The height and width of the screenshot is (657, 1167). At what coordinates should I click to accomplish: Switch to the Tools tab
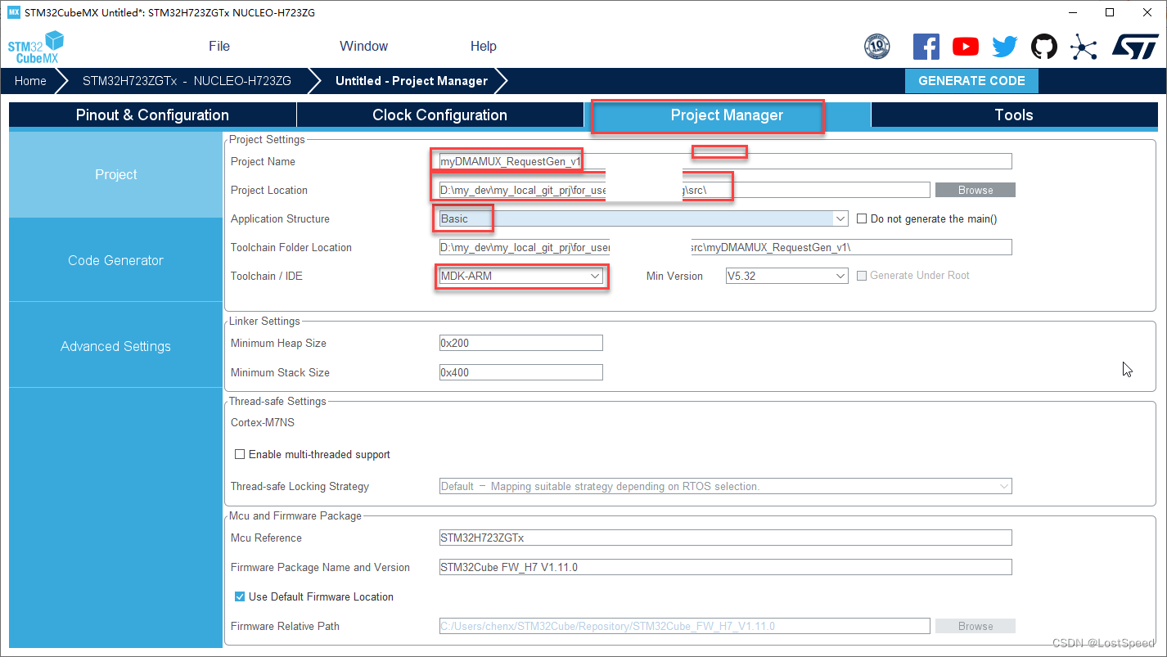click(1014, 115)
